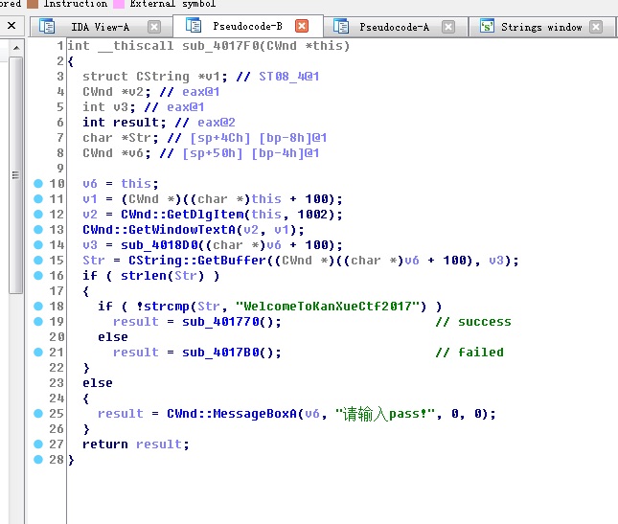Click the 'Instruction' legend label

(75, 4)
